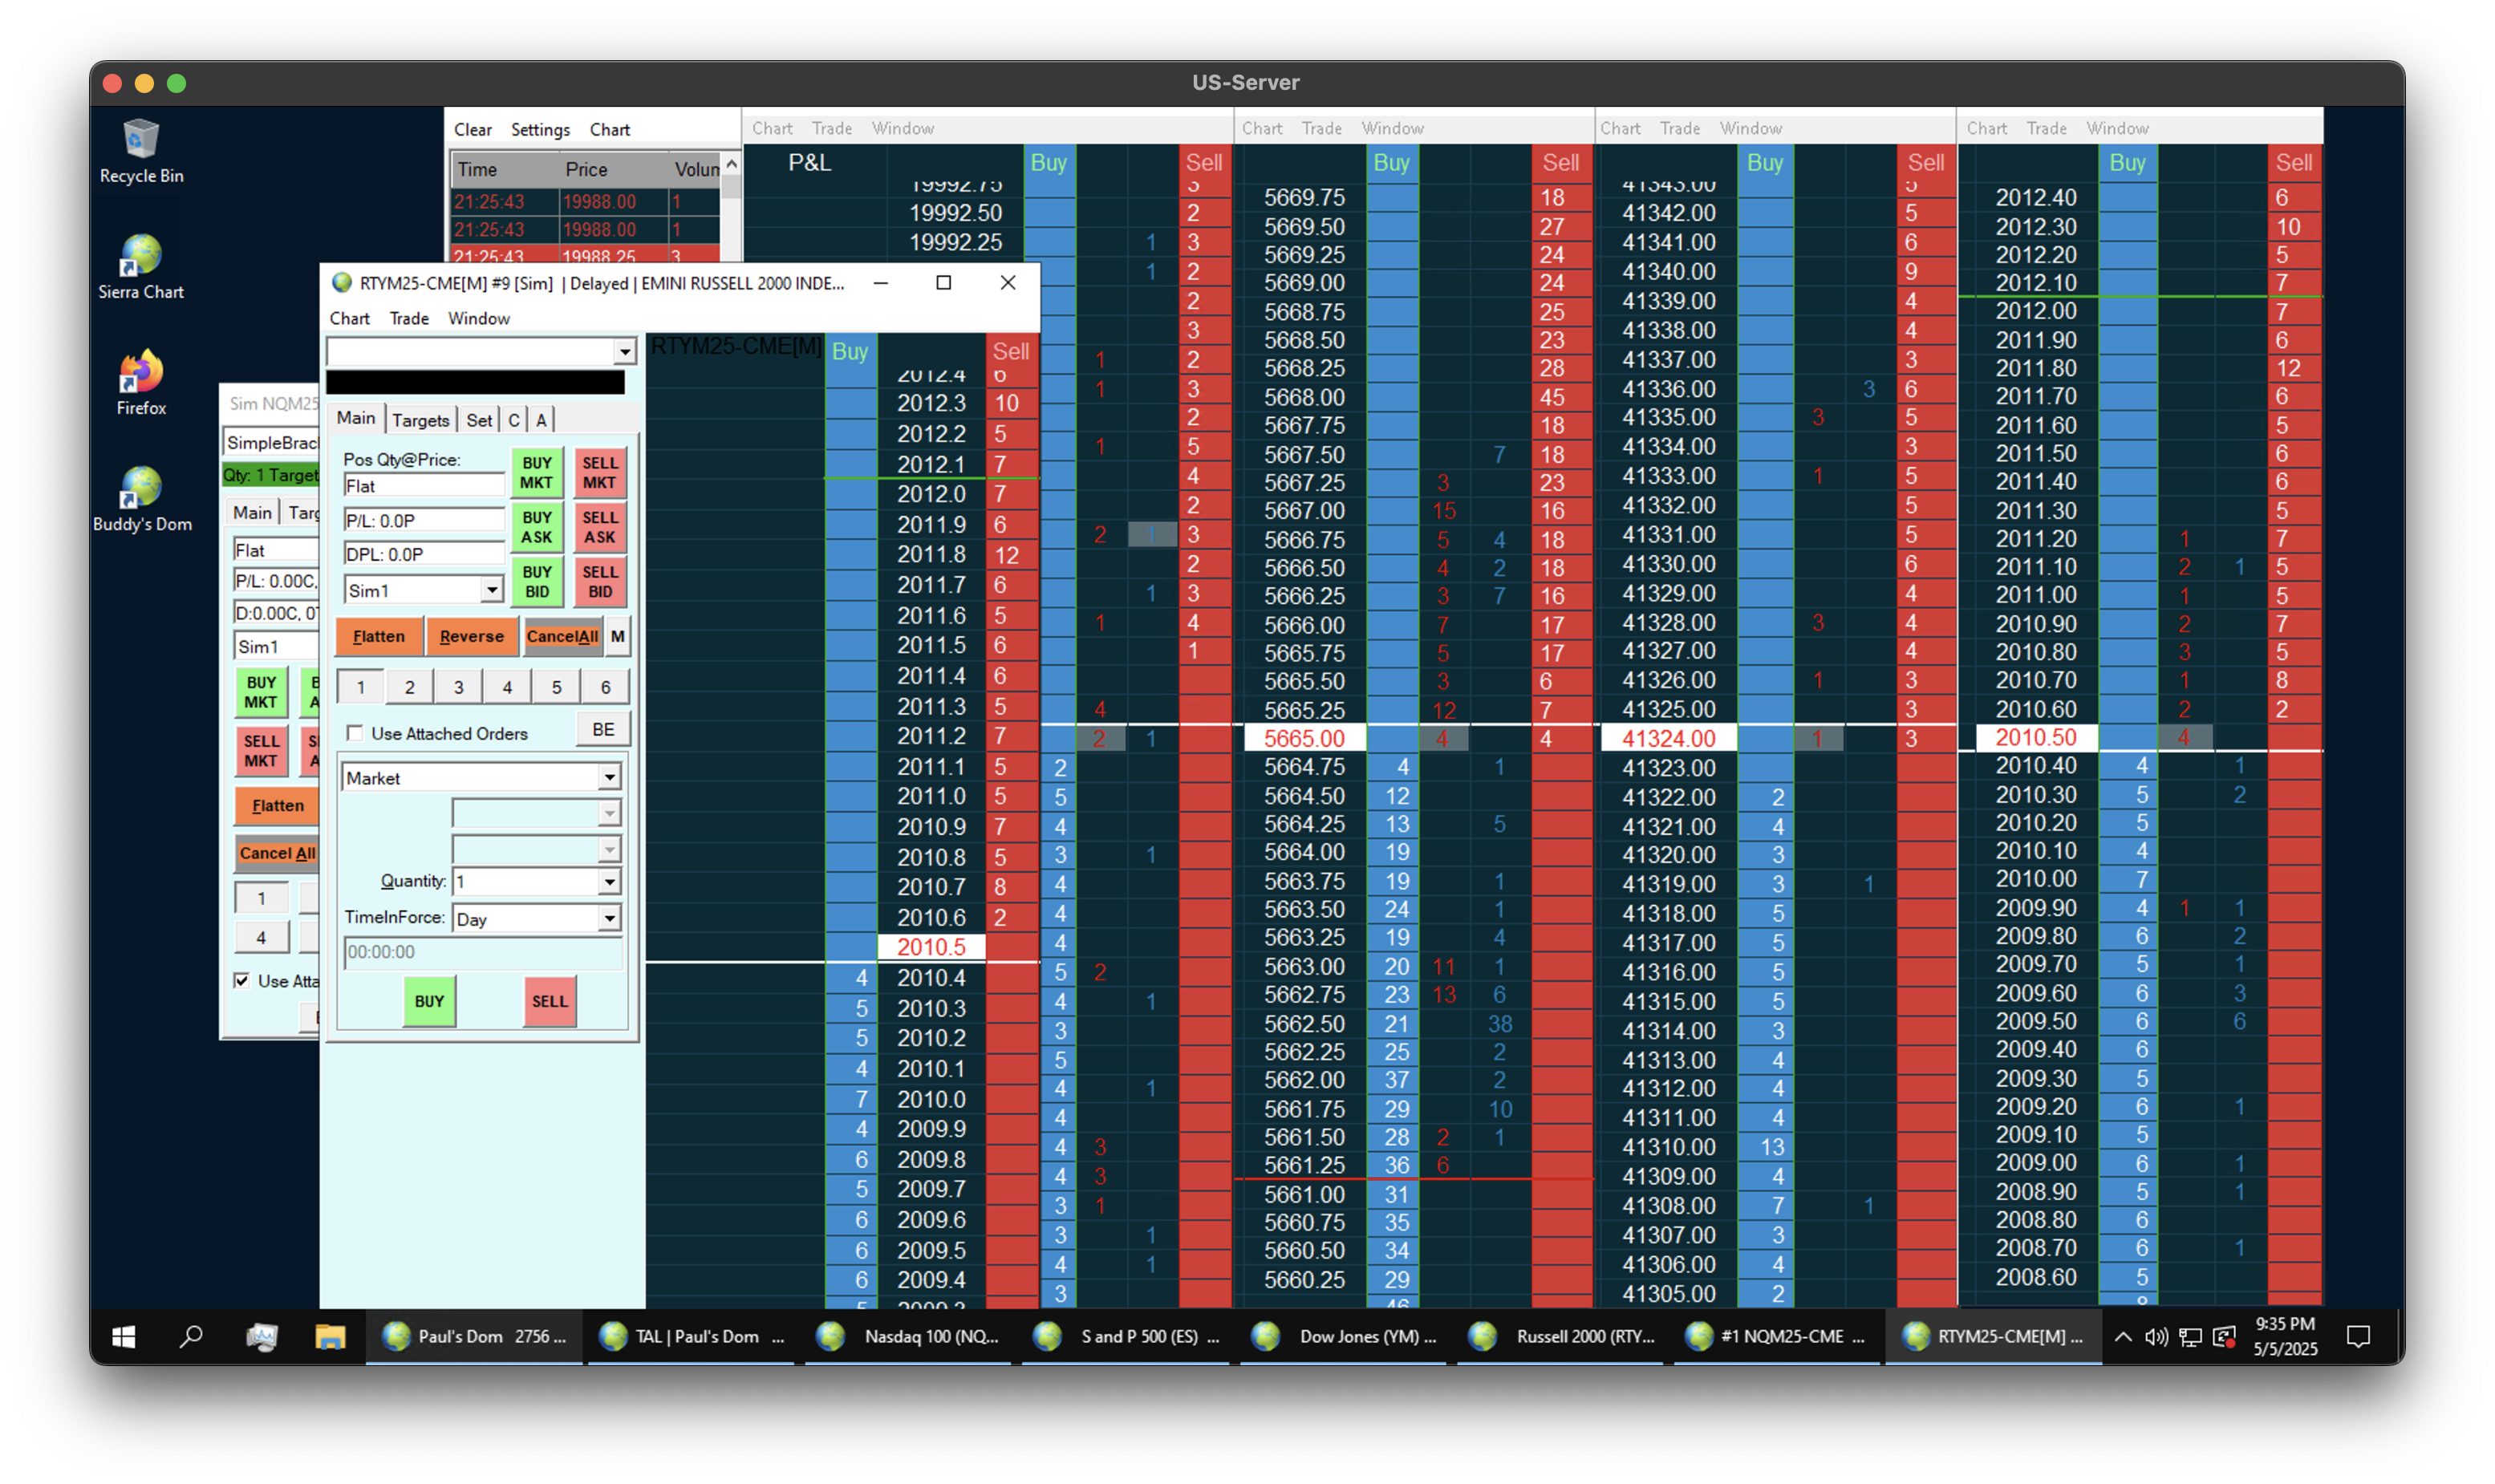This screenshot has height=1484, width=2495.
Task: Expand the Market order type dropdown
Action: point(609,778)
